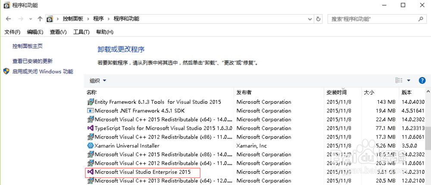
Task: Click the Visual C++ 2015 Redistributable (x64) icon
Action: (91, 120)
